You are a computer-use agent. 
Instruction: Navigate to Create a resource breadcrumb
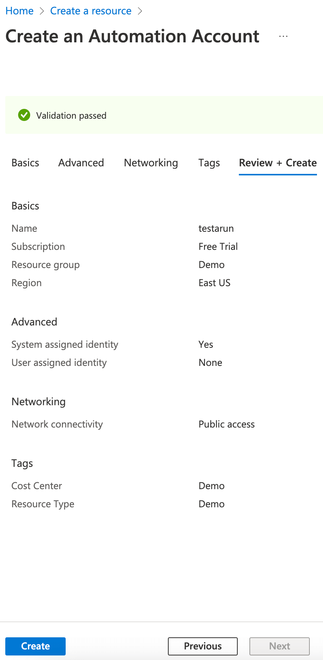coord(91,11)
